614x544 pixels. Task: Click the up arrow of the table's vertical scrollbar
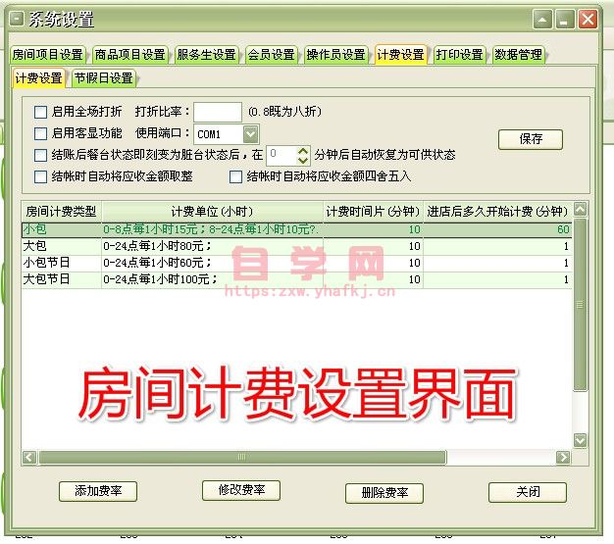(x=580, y=210)
